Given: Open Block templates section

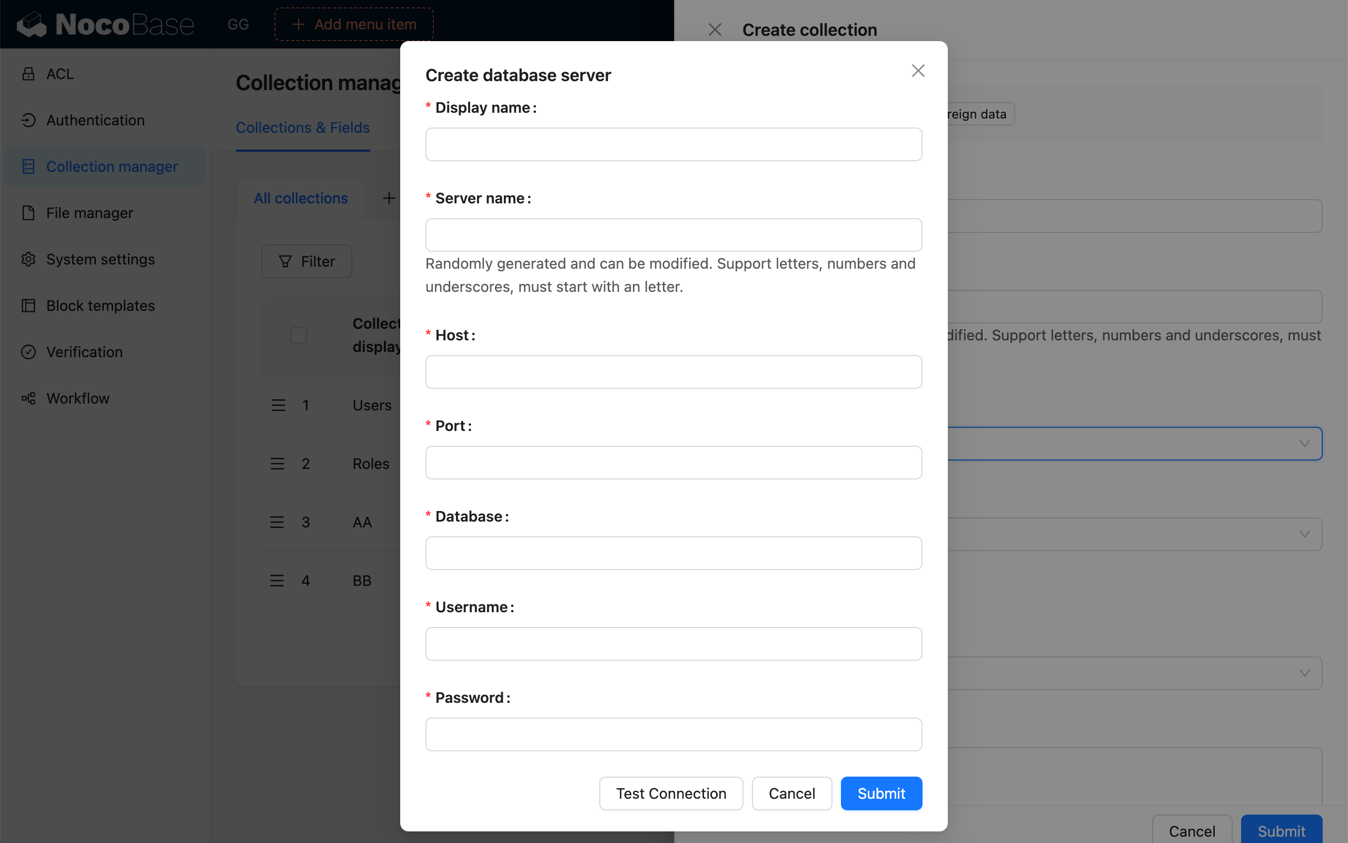Looking at the screenshot, I should [100, 306].
